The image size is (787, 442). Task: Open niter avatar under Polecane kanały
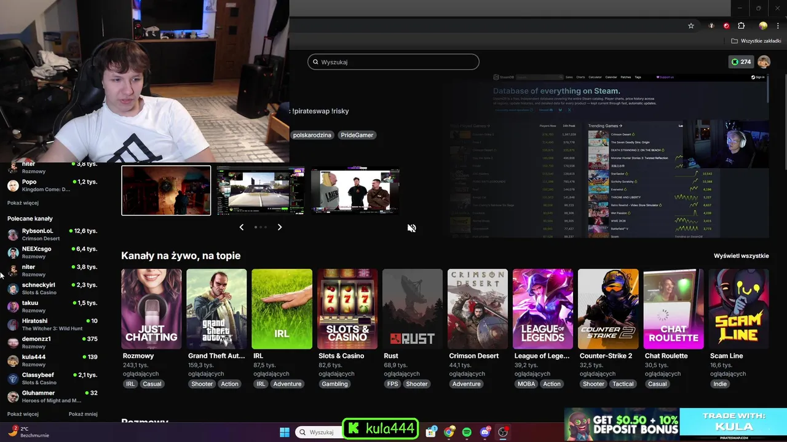tap(13, 271)
